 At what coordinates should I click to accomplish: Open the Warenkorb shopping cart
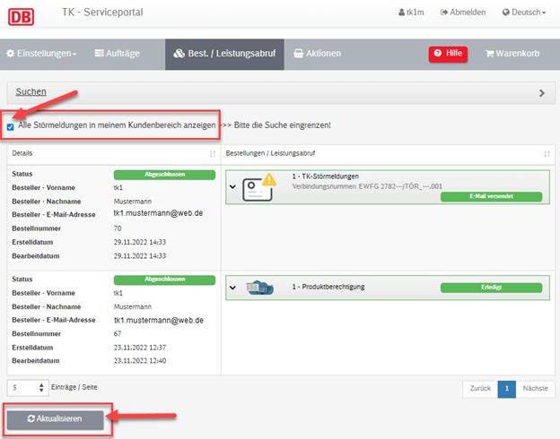[x=512, y=54]
